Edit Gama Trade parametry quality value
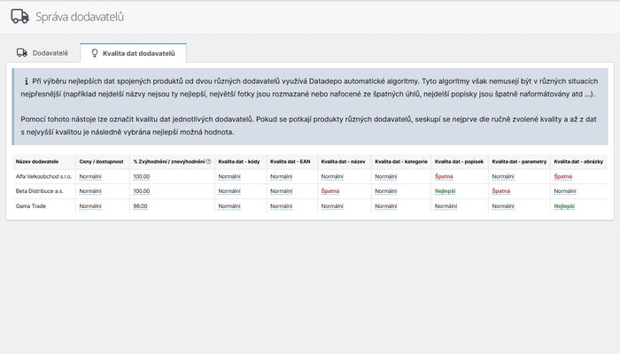Image resolution: width=620 pixels, height=354 pixels. click(503, 206)
